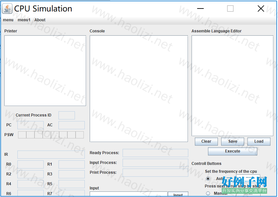
Task: Run the code with the Execute button
Action: [x=232, y=151]
